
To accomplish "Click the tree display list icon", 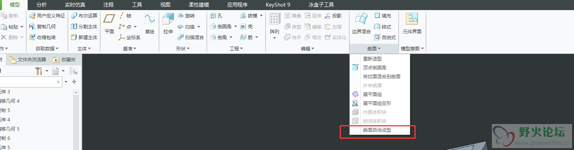I will click(x=56, y=71).
